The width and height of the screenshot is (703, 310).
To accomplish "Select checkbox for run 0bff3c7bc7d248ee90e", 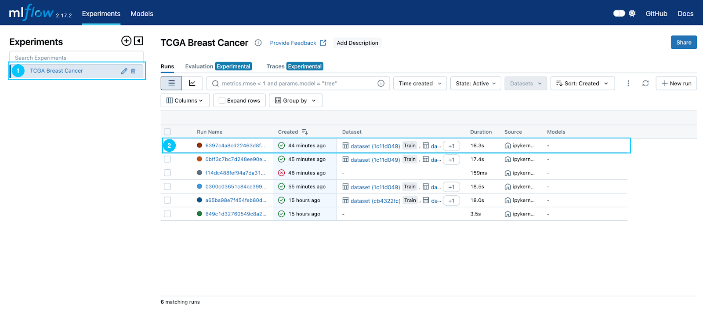I will click(167, 159).
